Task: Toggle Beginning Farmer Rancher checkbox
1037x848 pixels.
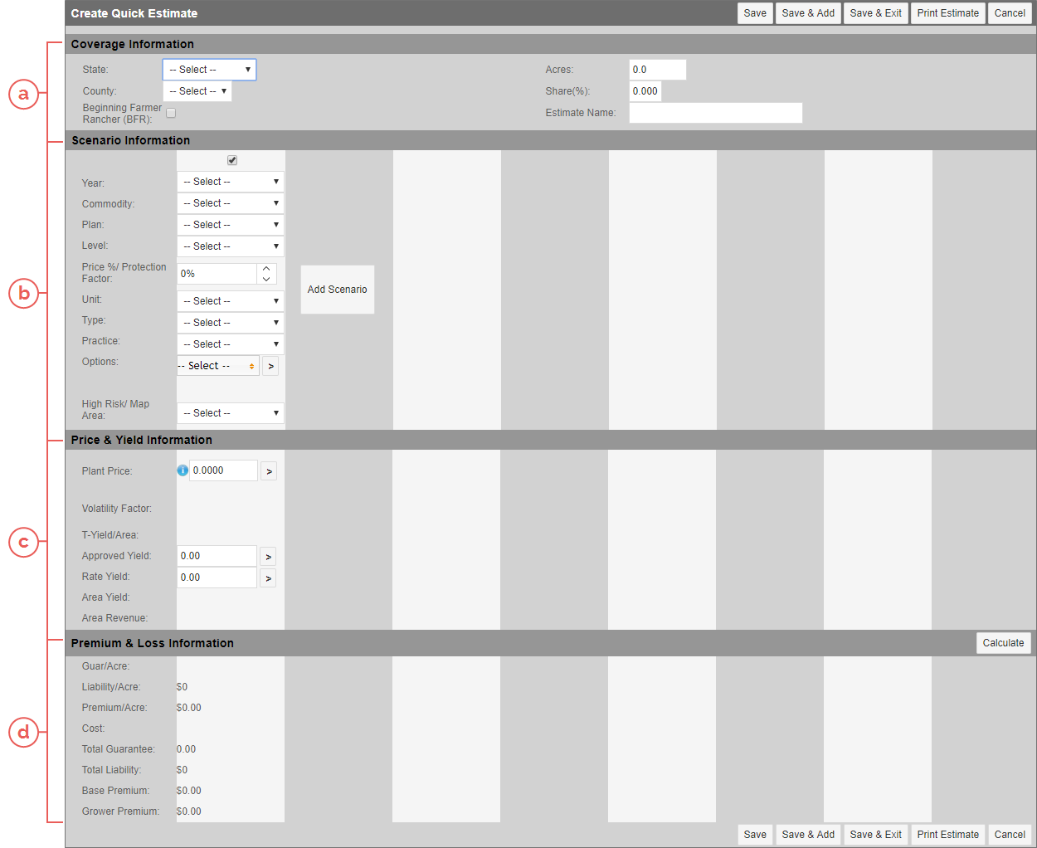Action: [171, 113]
